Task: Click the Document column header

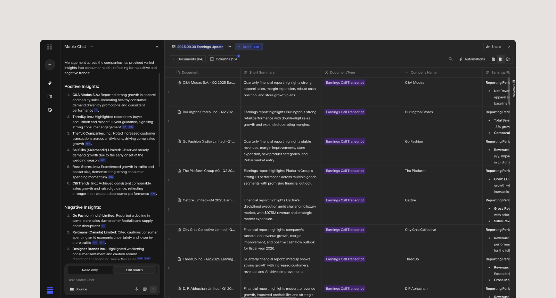Action: [x=207, y=72]
